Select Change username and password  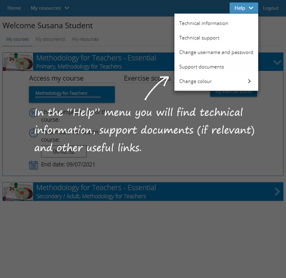[216, 52]
